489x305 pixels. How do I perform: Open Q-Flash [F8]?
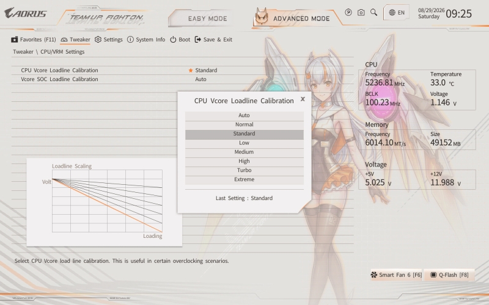(x=449, y=275)
